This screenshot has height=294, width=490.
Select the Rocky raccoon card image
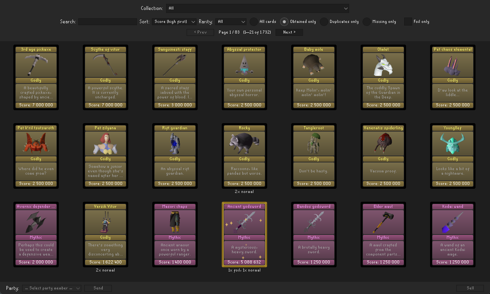[x=244, y=143]
